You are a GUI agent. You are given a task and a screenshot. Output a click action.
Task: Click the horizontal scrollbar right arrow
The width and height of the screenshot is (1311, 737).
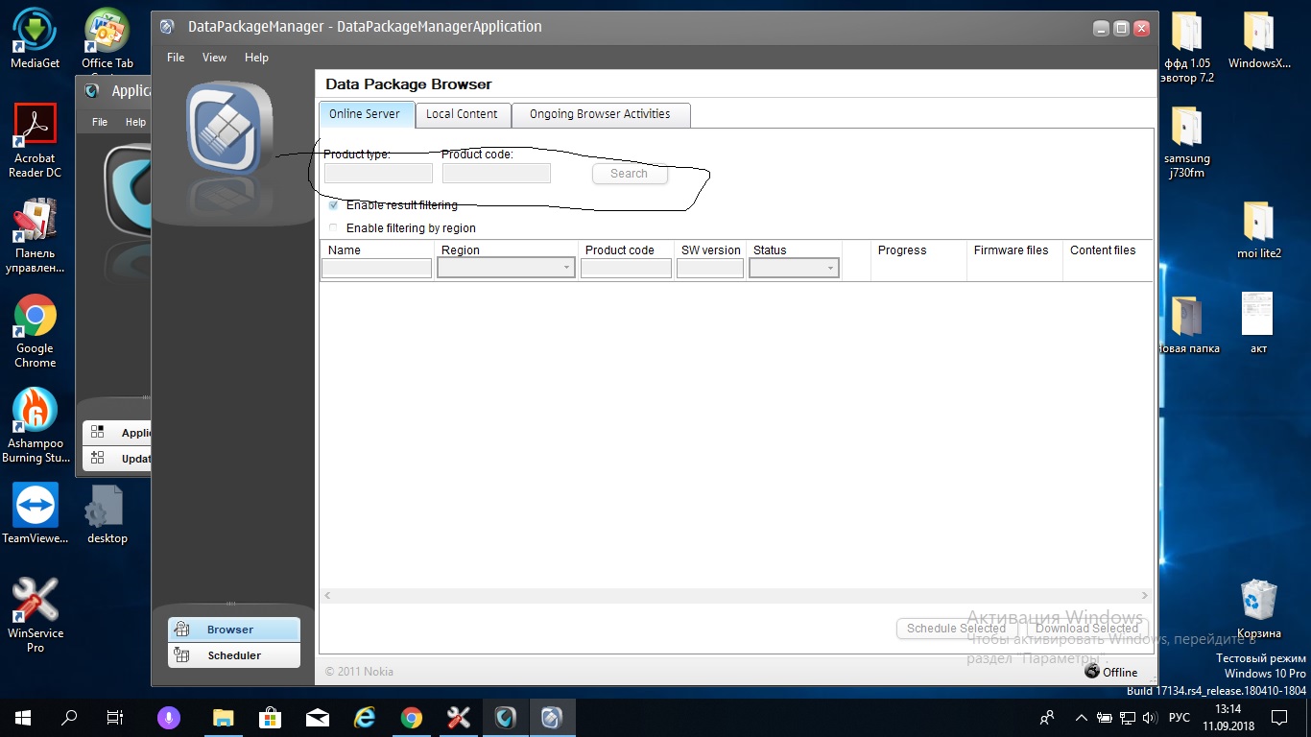point(1144,596)
